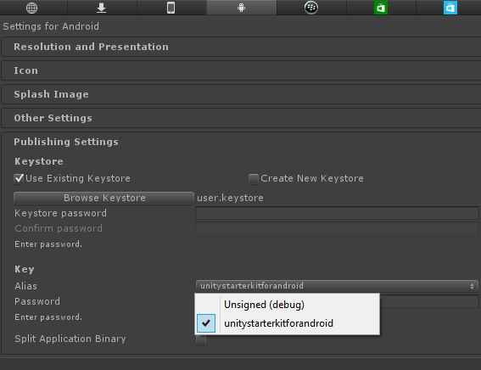
Task: Toggle the Split Application Binary checkbox
Action: coord(201,339)
